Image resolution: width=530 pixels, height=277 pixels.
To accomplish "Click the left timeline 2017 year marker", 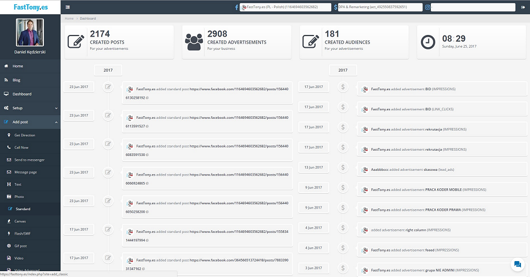I will point(108,70).
